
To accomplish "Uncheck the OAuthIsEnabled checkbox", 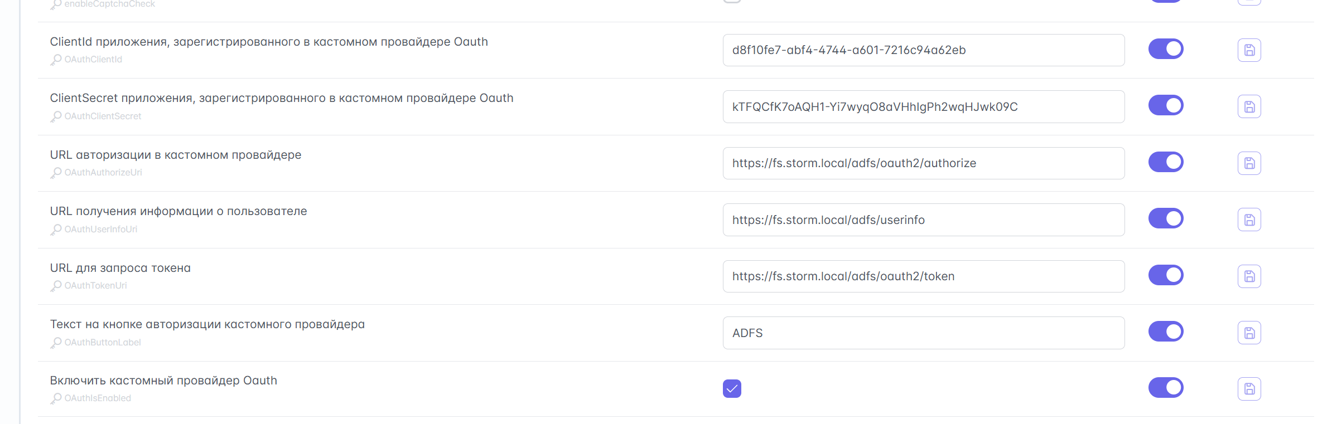I will pyautogui.click(x=732, y=388).
